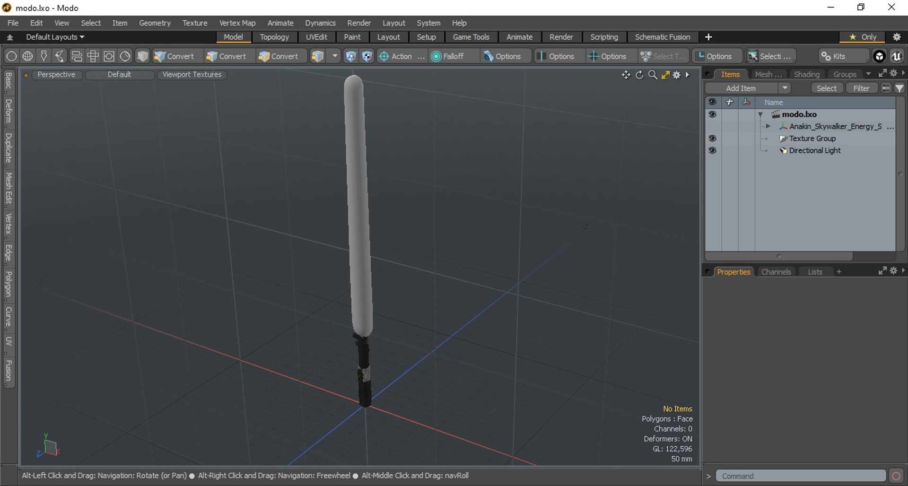Click viewport zoom magnifier icon

[x=653, y=75]
